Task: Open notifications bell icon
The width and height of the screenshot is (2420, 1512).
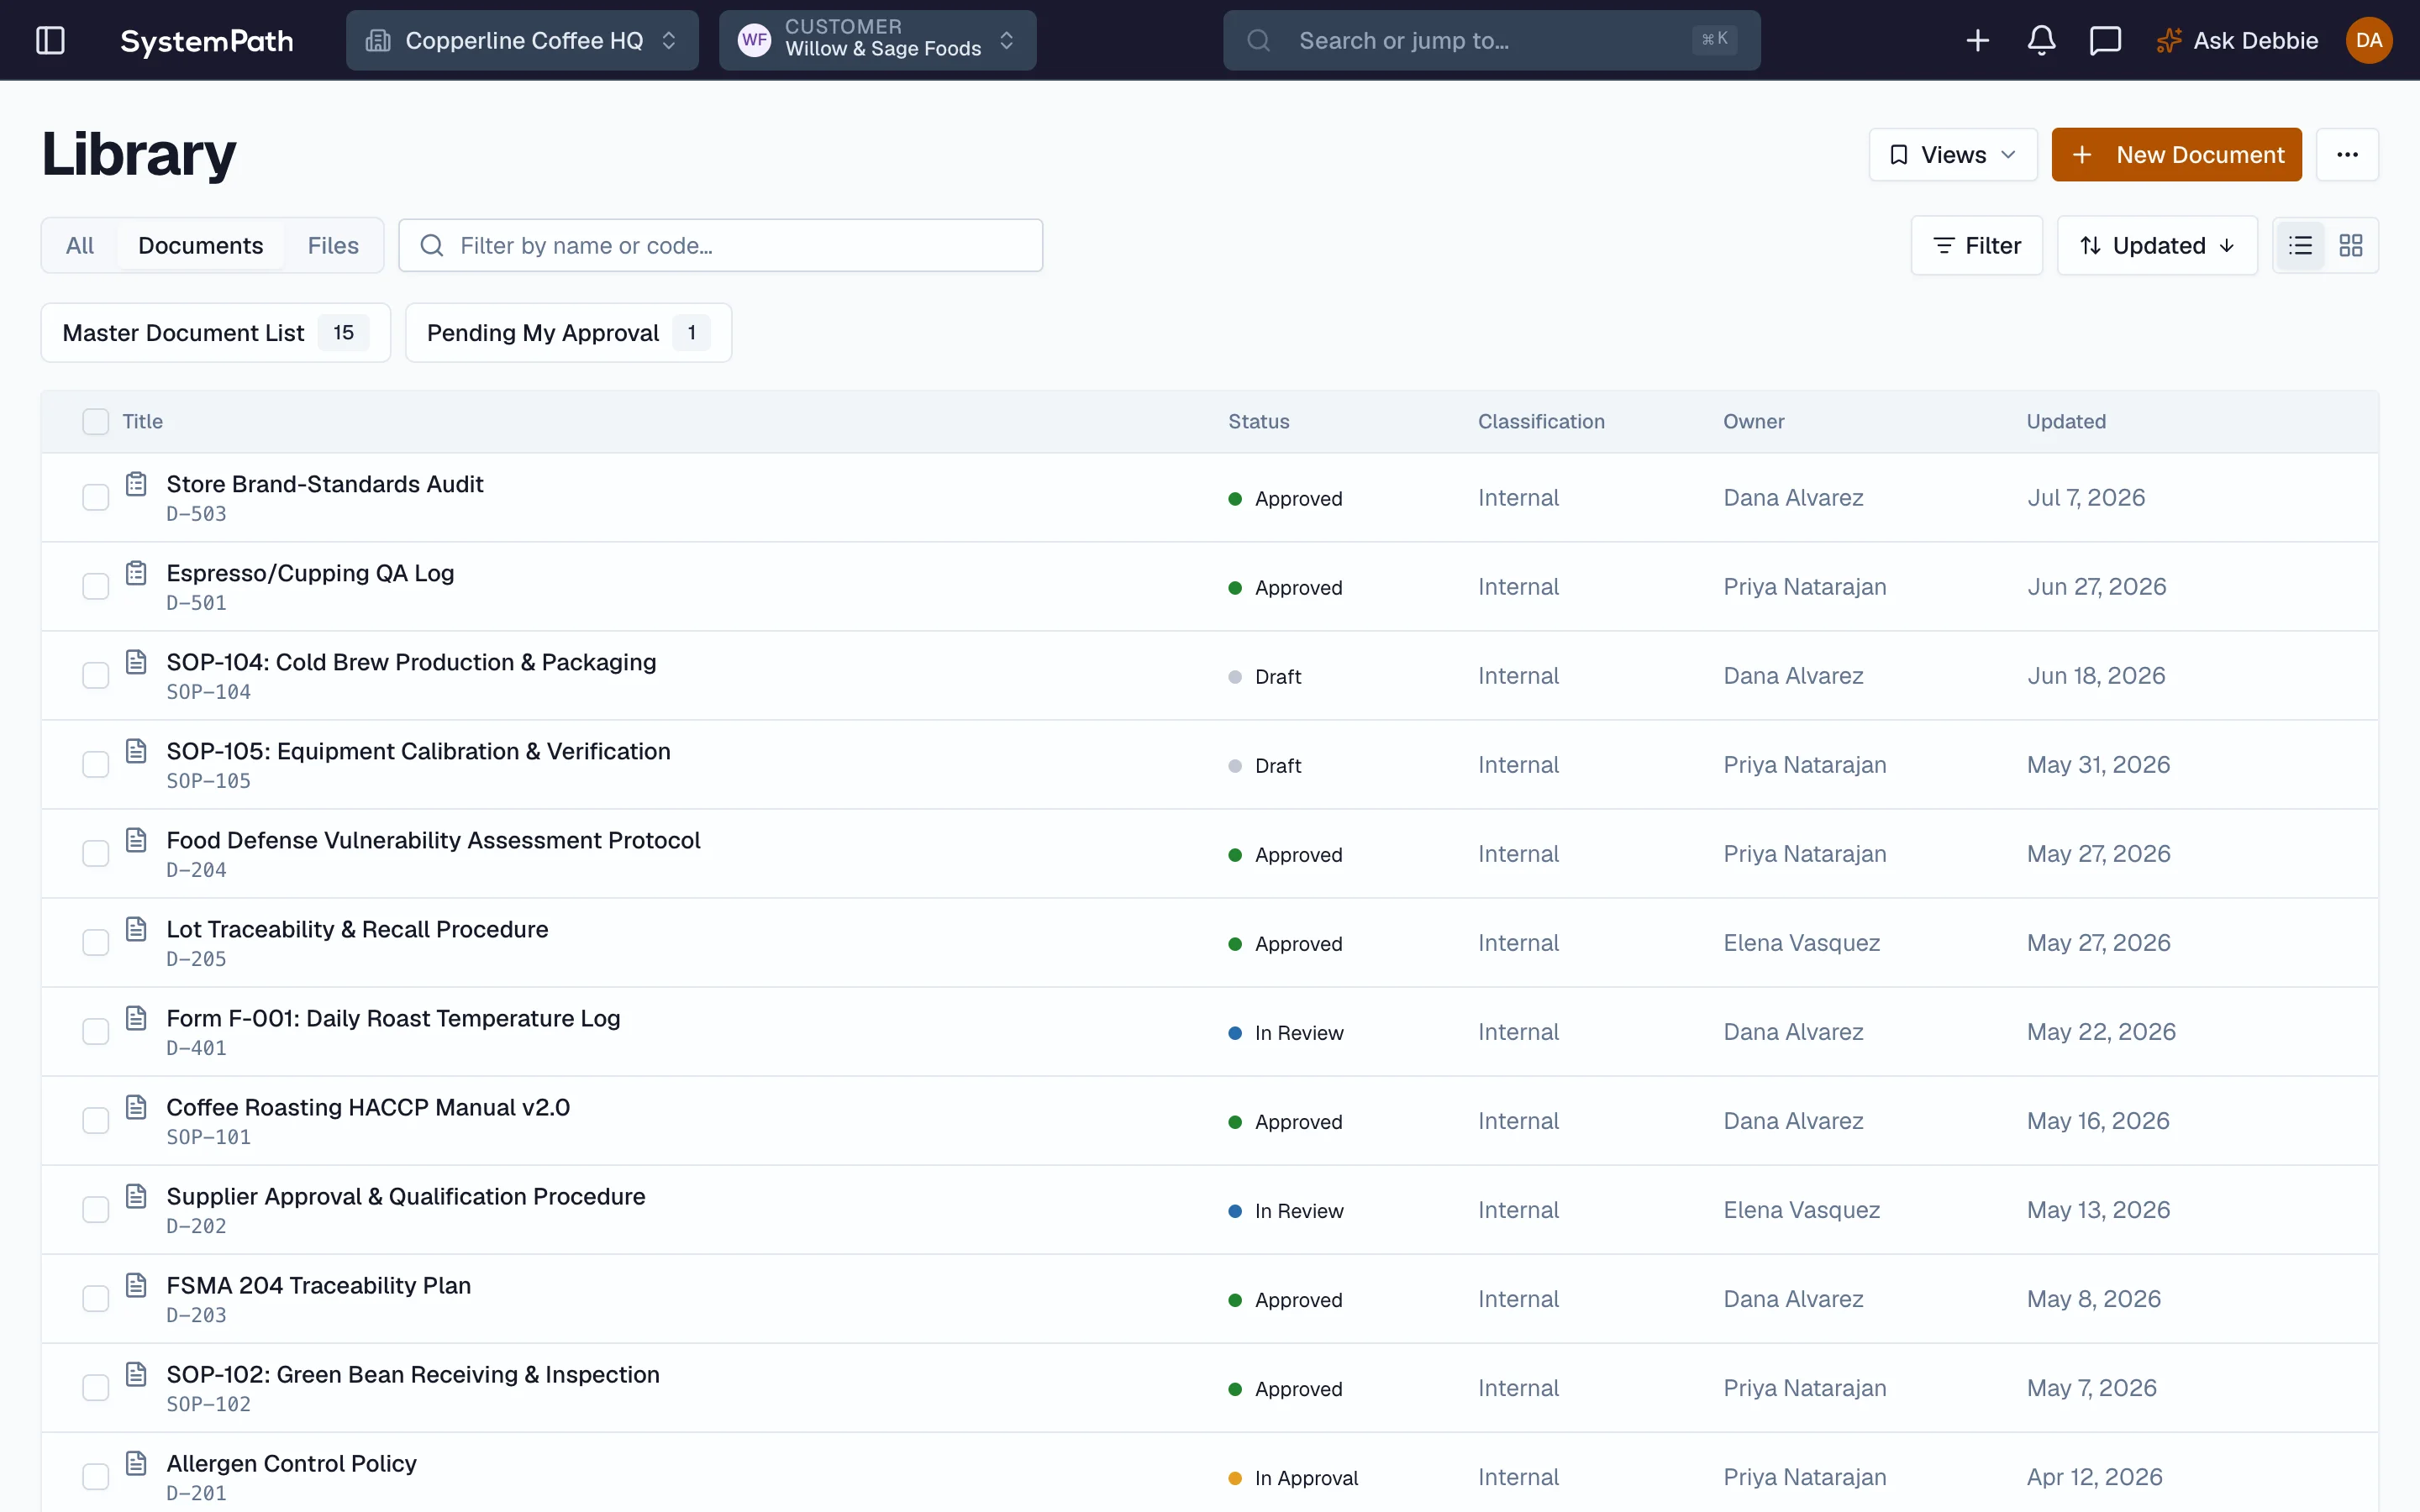Action: 2041,40
